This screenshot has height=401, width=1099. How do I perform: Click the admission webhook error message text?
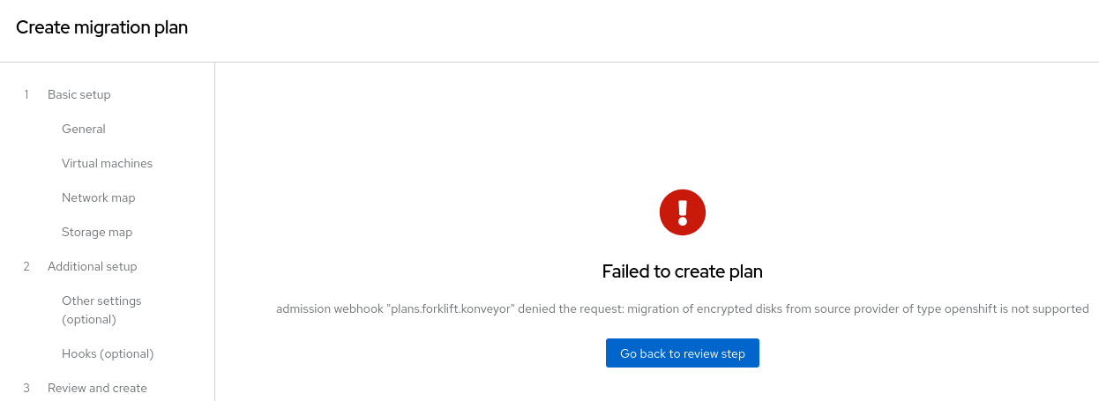click(x=683, y=309)
